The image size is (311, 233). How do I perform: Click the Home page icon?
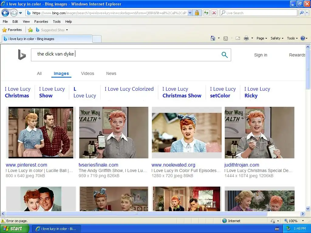pyautogui.click(x=213, y=38)
